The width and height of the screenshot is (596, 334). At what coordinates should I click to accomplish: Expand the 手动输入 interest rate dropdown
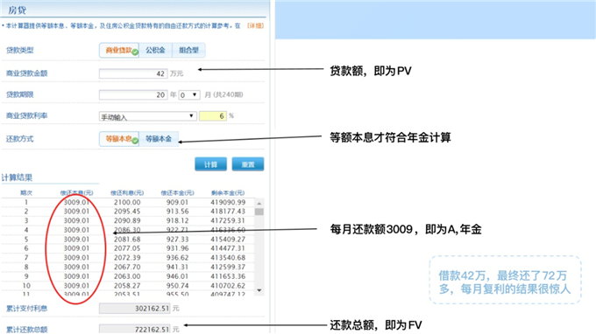click(x=147, y=116)
